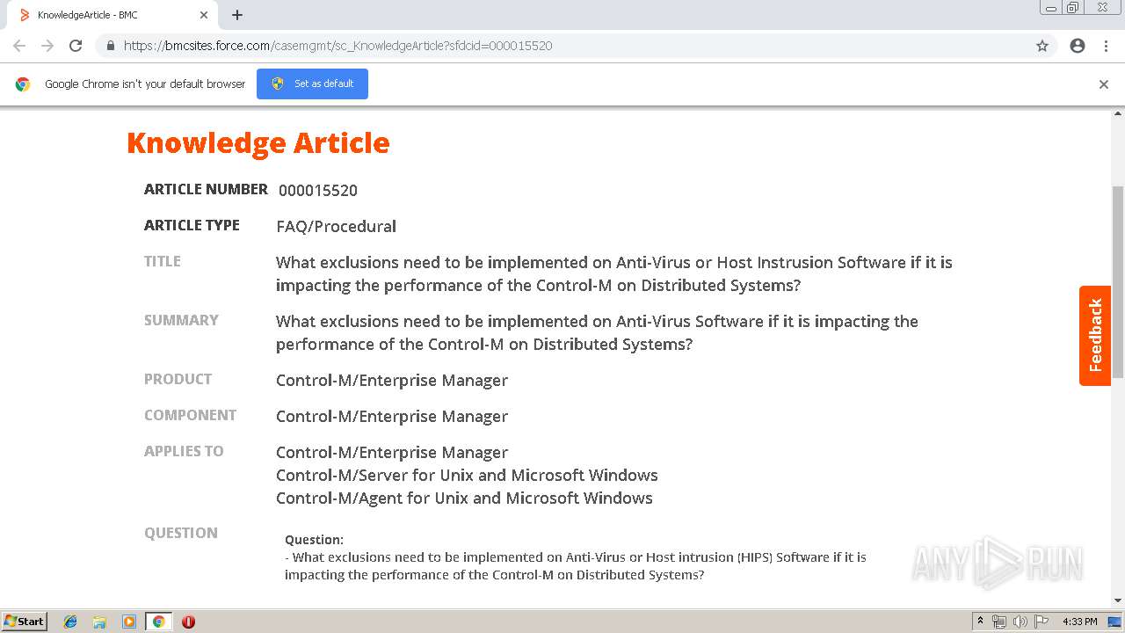Image resolution: width=1125 pixels, height=633 pixels.
Task: Click the bold Question: subheading
Action: 314,540
